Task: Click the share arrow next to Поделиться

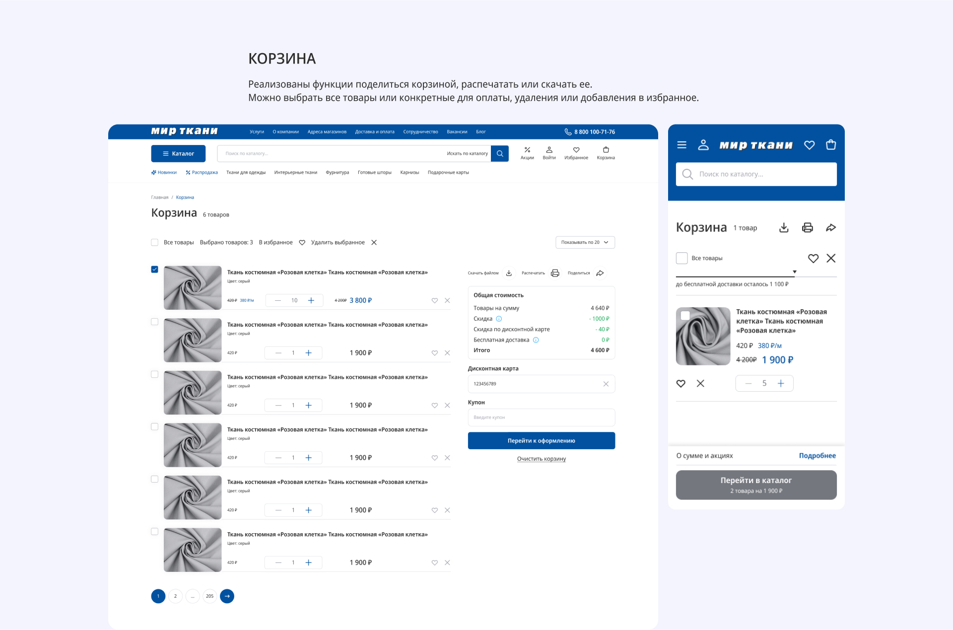Action: (600, 273)
